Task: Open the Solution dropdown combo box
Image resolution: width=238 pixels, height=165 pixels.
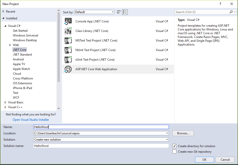Action: 101,140
